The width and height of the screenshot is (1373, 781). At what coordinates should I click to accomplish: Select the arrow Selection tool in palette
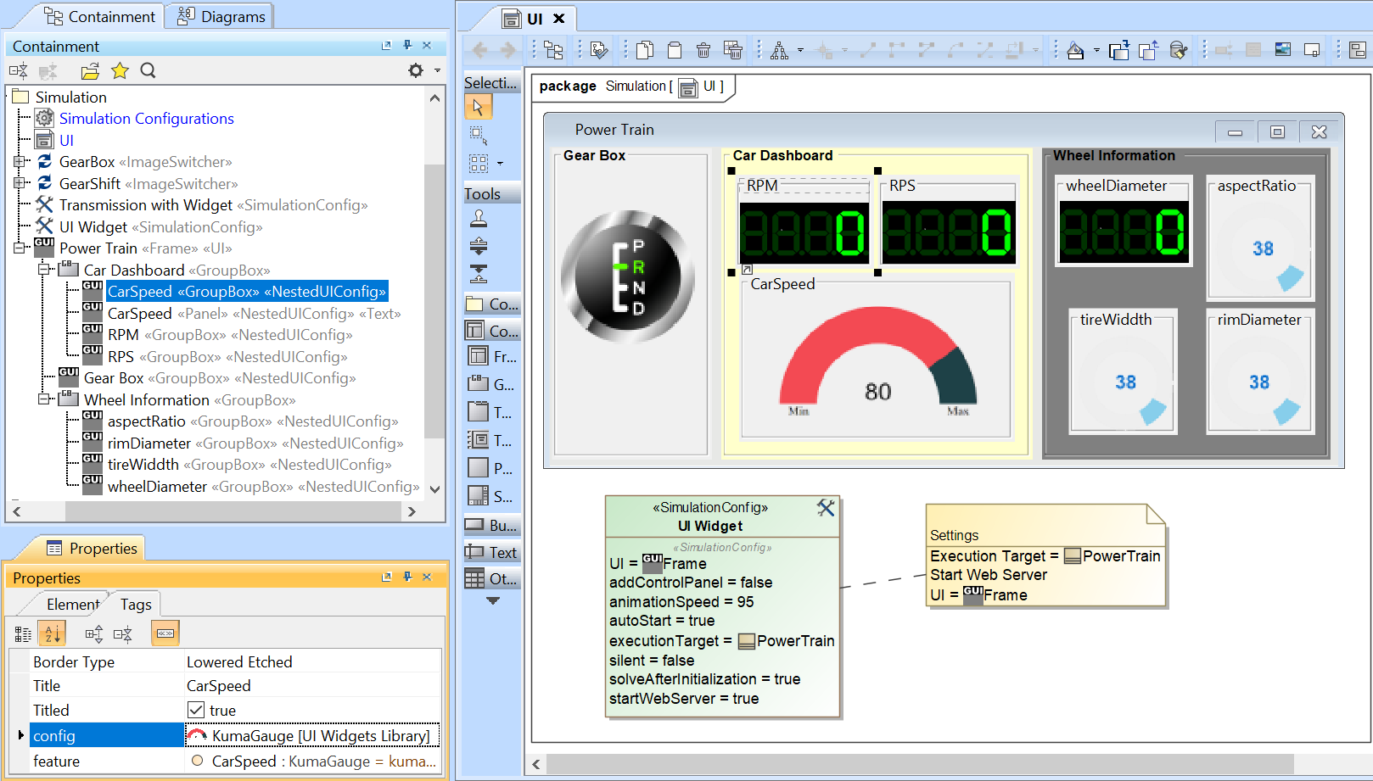click(x=478, y=107)
